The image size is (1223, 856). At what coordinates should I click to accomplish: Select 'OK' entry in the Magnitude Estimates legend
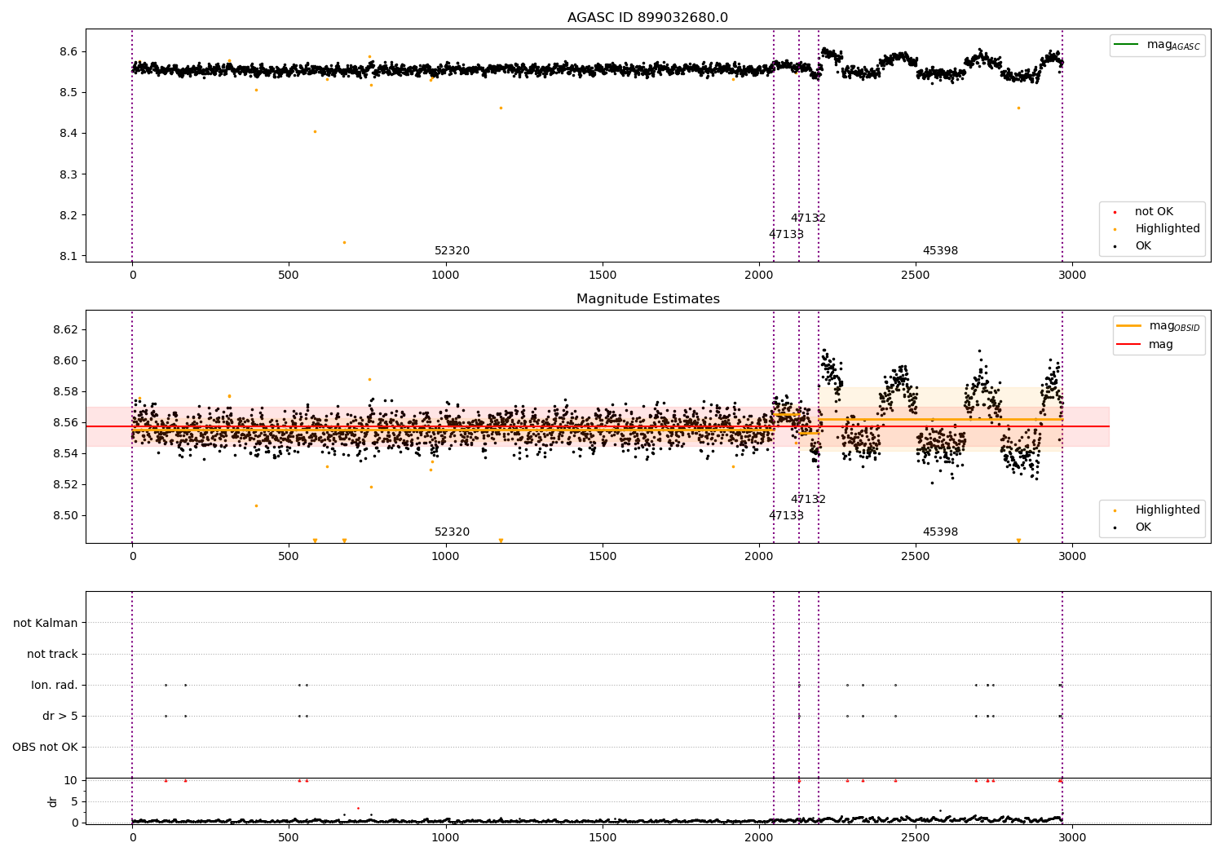coord(1143,527)
